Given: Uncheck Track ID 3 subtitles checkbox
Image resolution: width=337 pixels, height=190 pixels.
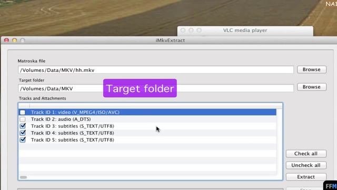Looking at the screenshot, I should [x=23, y=126].
